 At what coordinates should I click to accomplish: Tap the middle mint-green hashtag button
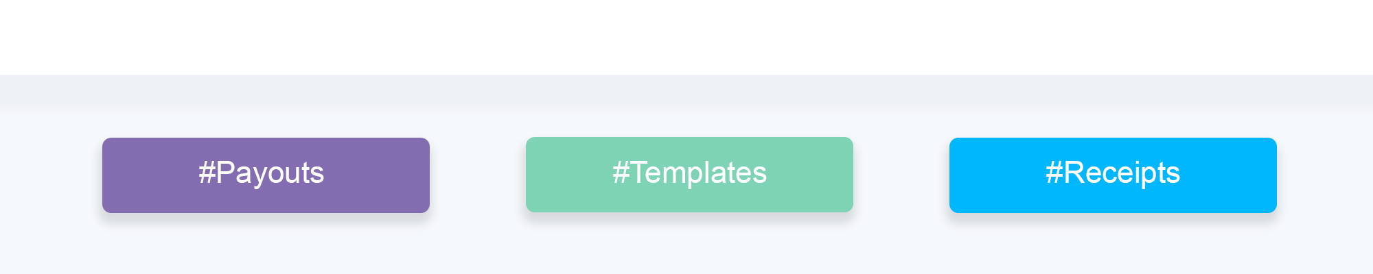689,175
